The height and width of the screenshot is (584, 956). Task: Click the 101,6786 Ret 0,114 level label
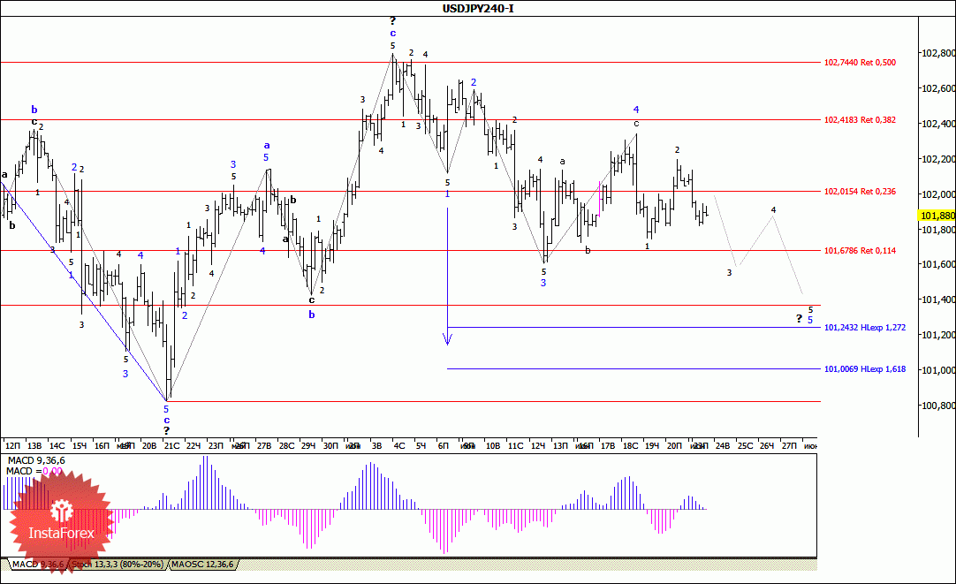click(859, 251)
